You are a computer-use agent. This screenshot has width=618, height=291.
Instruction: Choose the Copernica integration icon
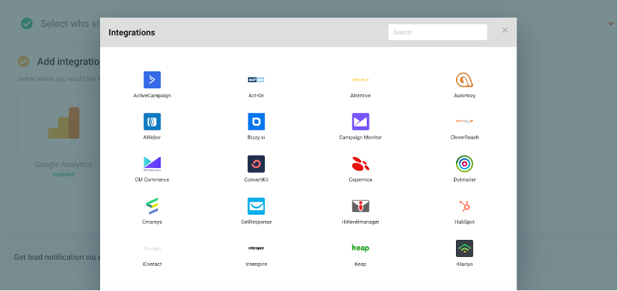[360, 164]
